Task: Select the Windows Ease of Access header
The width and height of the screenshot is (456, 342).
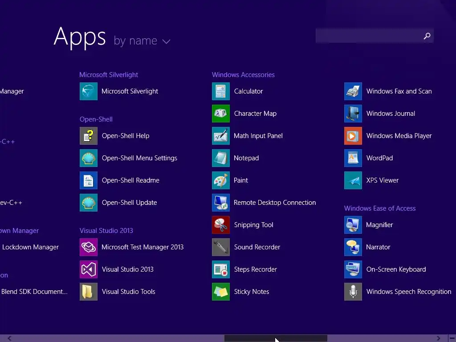Action: tap(380, 208)
